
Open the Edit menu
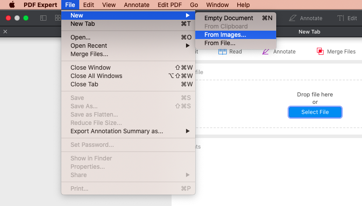point(88,5)
